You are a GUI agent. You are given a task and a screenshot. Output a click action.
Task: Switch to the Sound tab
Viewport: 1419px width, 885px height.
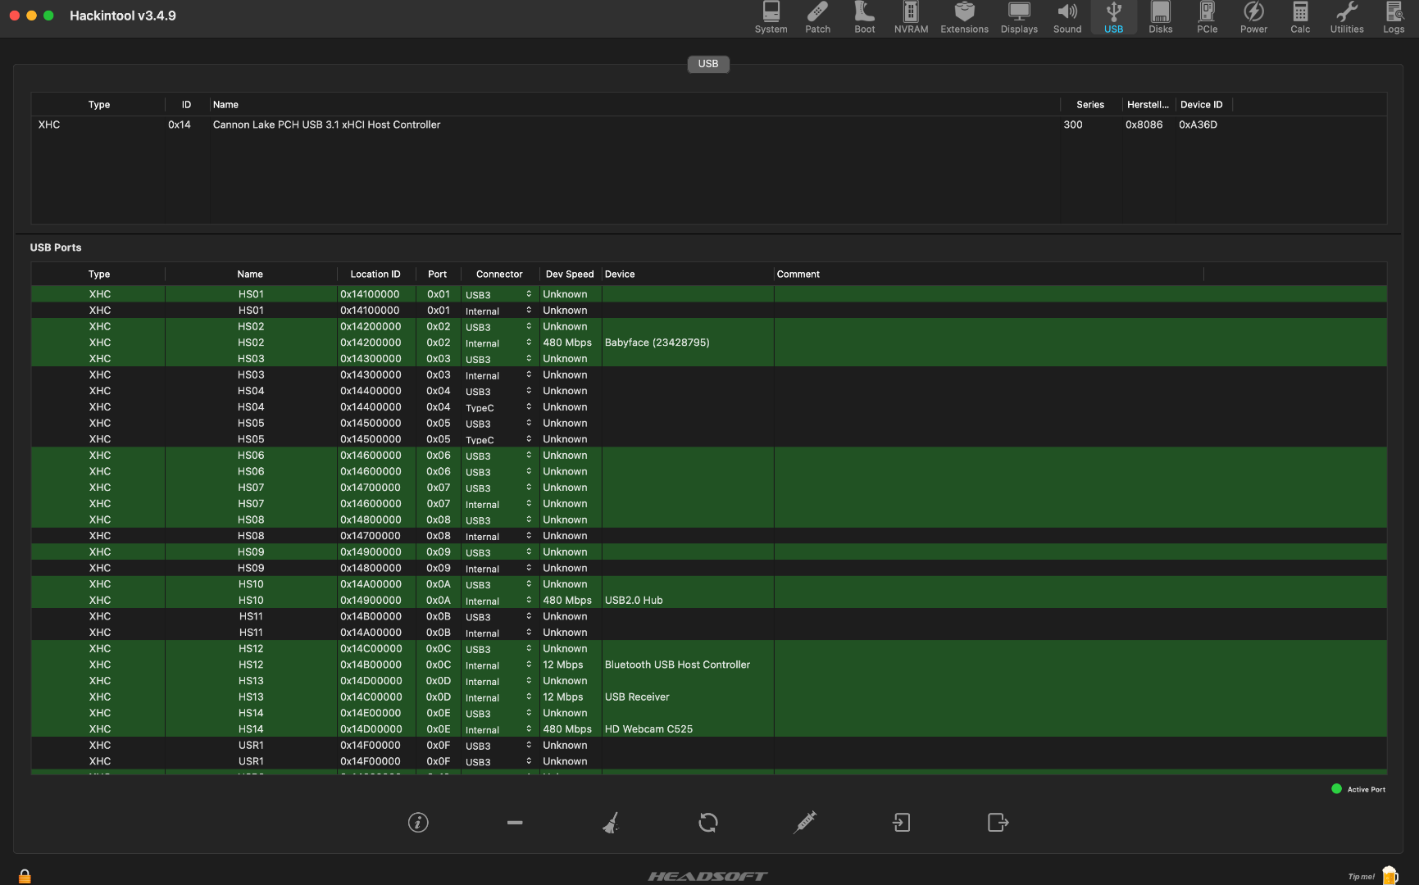point(1067,18)
